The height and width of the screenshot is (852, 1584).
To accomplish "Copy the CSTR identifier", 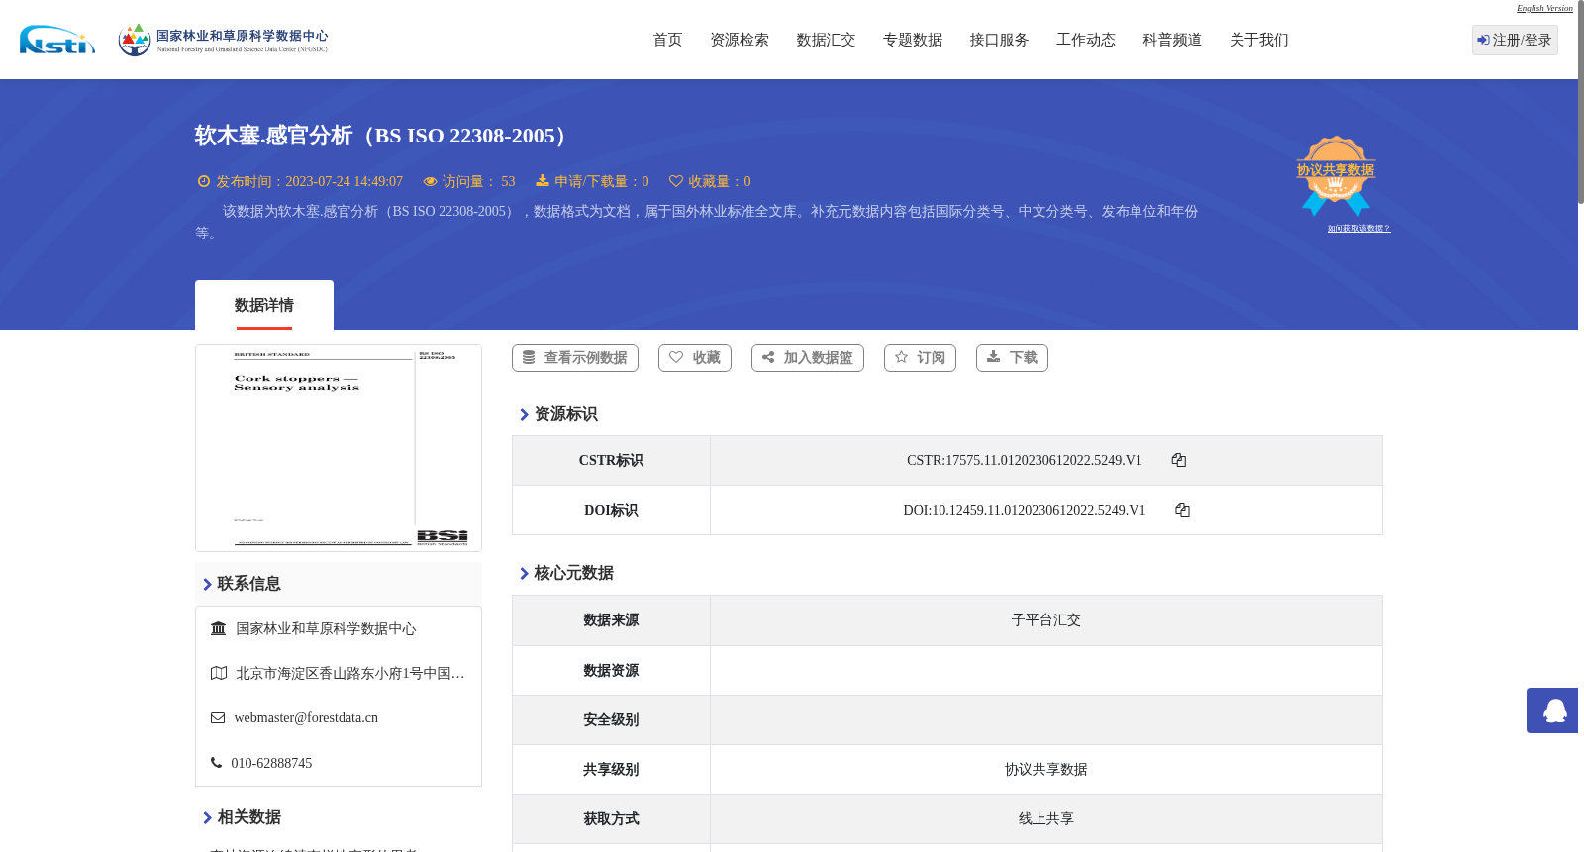I will [x=1178, y=460].
